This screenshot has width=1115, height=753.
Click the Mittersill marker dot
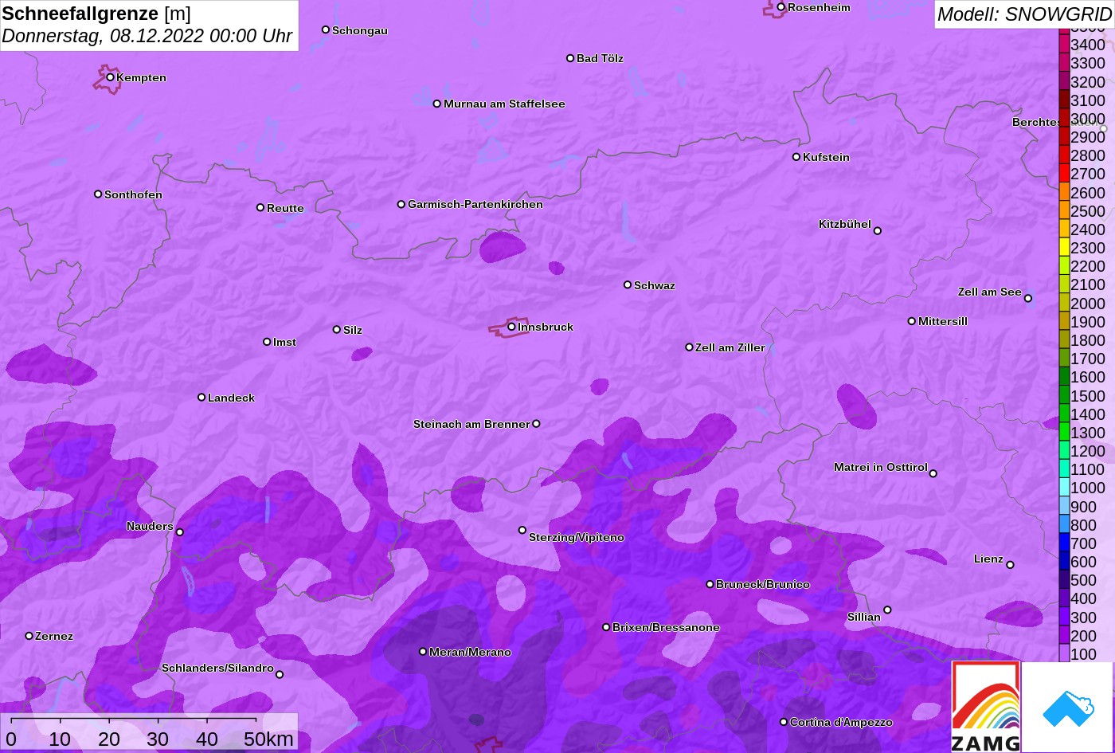pos(912,321)
